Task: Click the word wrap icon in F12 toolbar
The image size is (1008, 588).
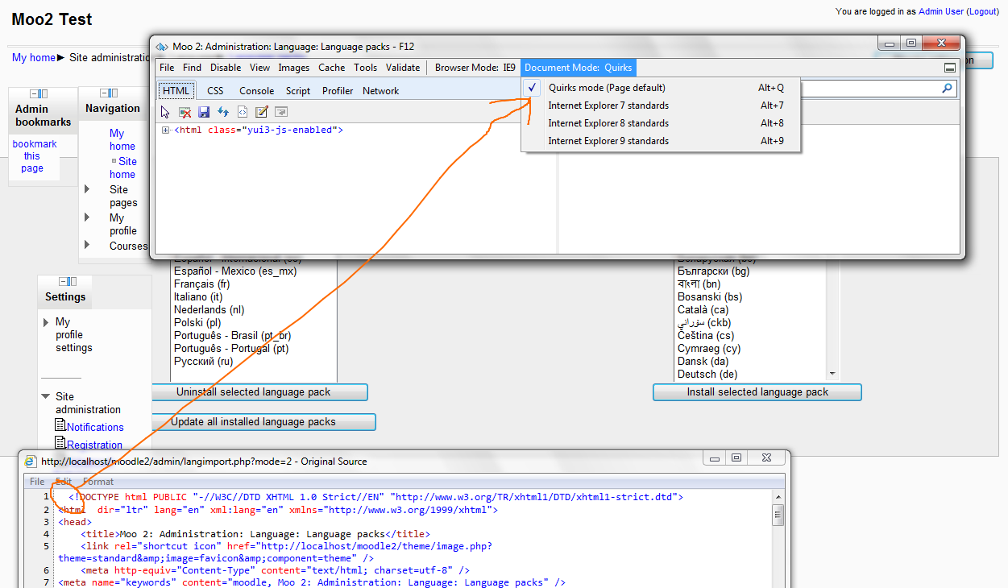Action: [281, 112]
